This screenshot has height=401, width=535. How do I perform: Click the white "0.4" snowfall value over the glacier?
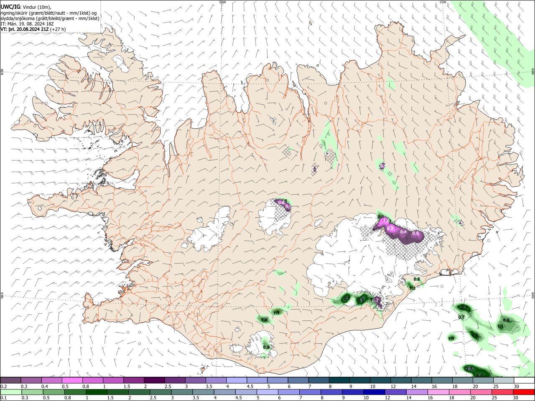point(403,232)
